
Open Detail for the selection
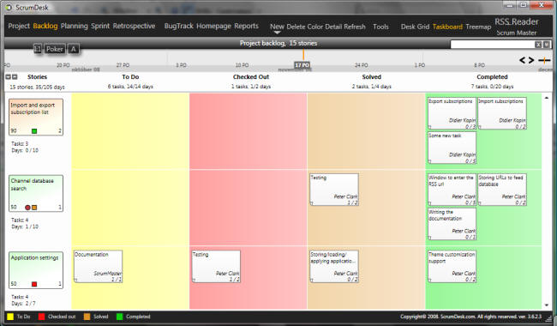click(333, 27)
